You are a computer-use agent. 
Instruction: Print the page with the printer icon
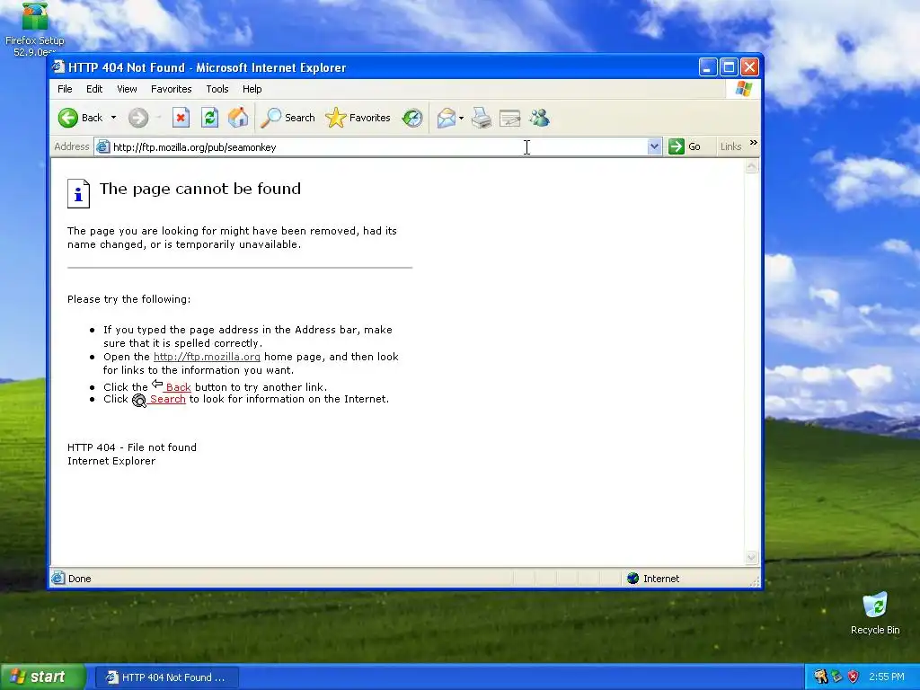(x=482, y=118)
